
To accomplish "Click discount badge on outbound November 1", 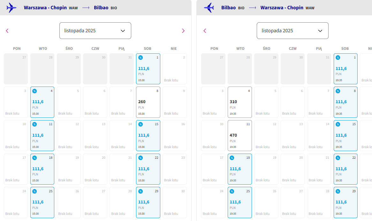I will click(140, 57).
